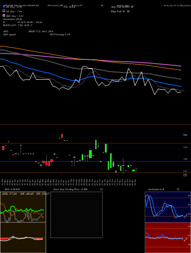The width and height of the screenshot is (191, 253).
Task: Click the 7.69 price axis label
Action: (185, 147)
